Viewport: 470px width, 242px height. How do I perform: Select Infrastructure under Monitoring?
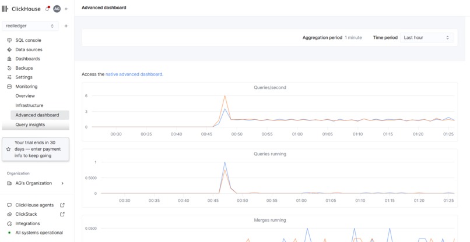tap(29, 106)
